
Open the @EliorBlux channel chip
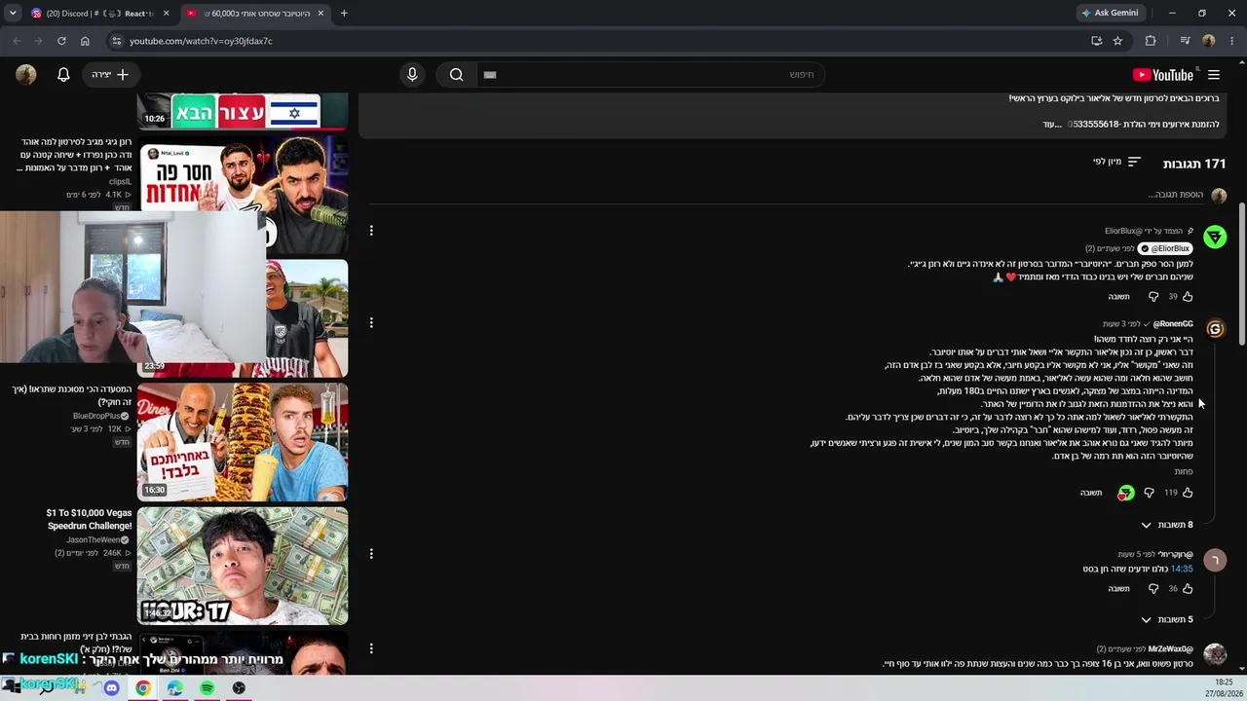pos(1165,248)
